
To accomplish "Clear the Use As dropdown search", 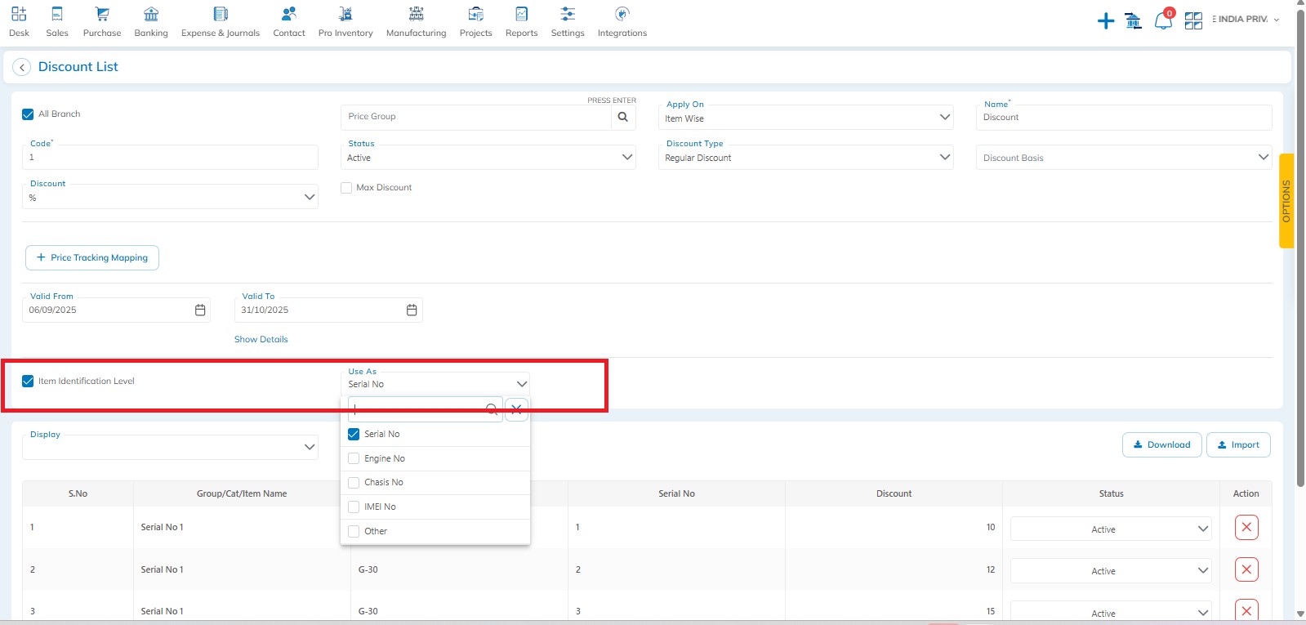I will (516, 409).
